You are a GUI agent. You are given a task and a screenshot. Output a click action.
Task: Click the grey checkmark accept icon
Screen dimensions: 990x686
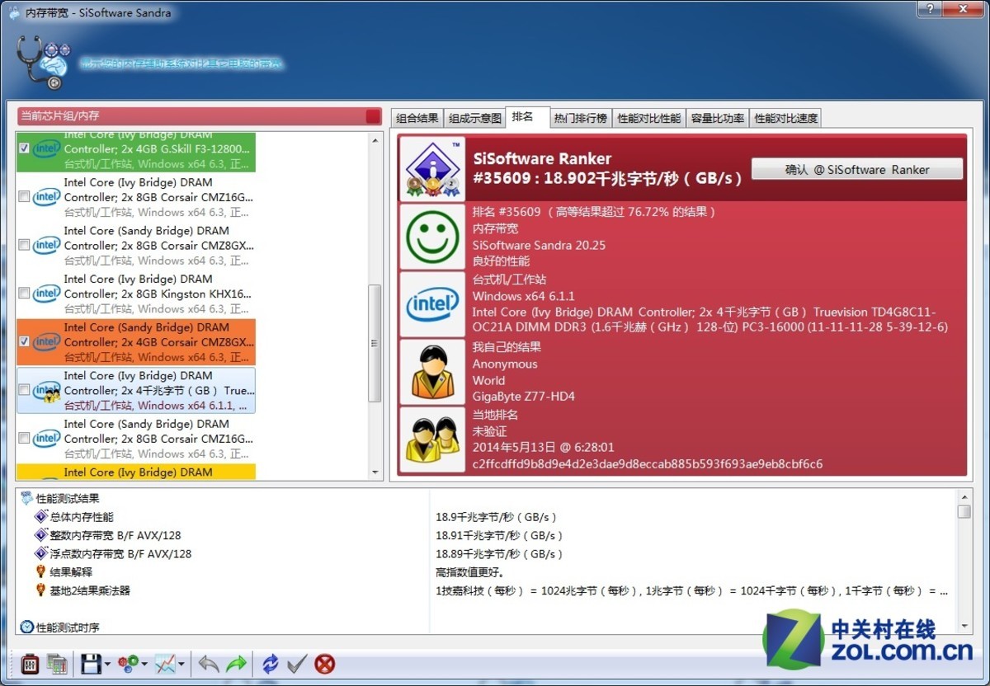point(298,663)
